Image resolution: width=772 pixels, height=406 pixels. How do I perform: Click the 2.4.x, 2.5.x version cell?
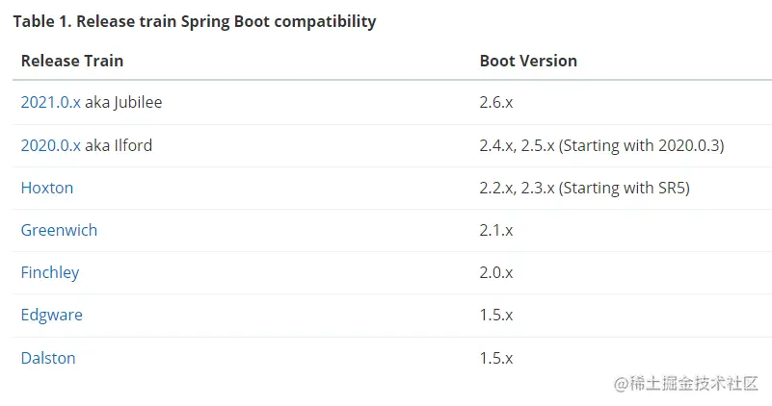[601, 145]
